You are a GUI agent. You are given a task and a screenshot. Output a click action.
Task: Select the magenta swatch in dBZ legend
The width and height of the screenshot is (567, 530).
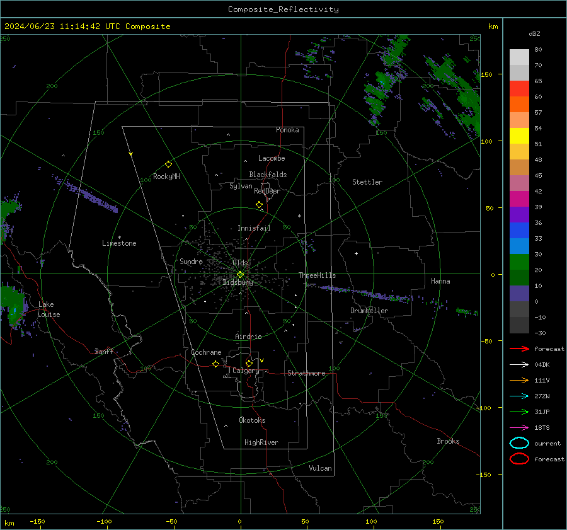[519, 199]
